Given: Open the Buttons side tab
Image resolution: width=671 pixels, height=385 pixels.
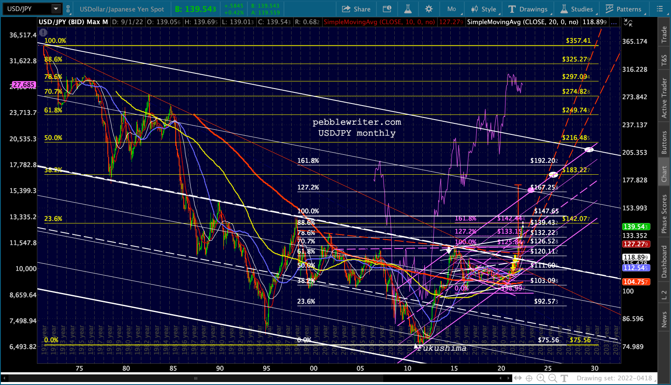Looking at the screenshot, I should [664, 142].
